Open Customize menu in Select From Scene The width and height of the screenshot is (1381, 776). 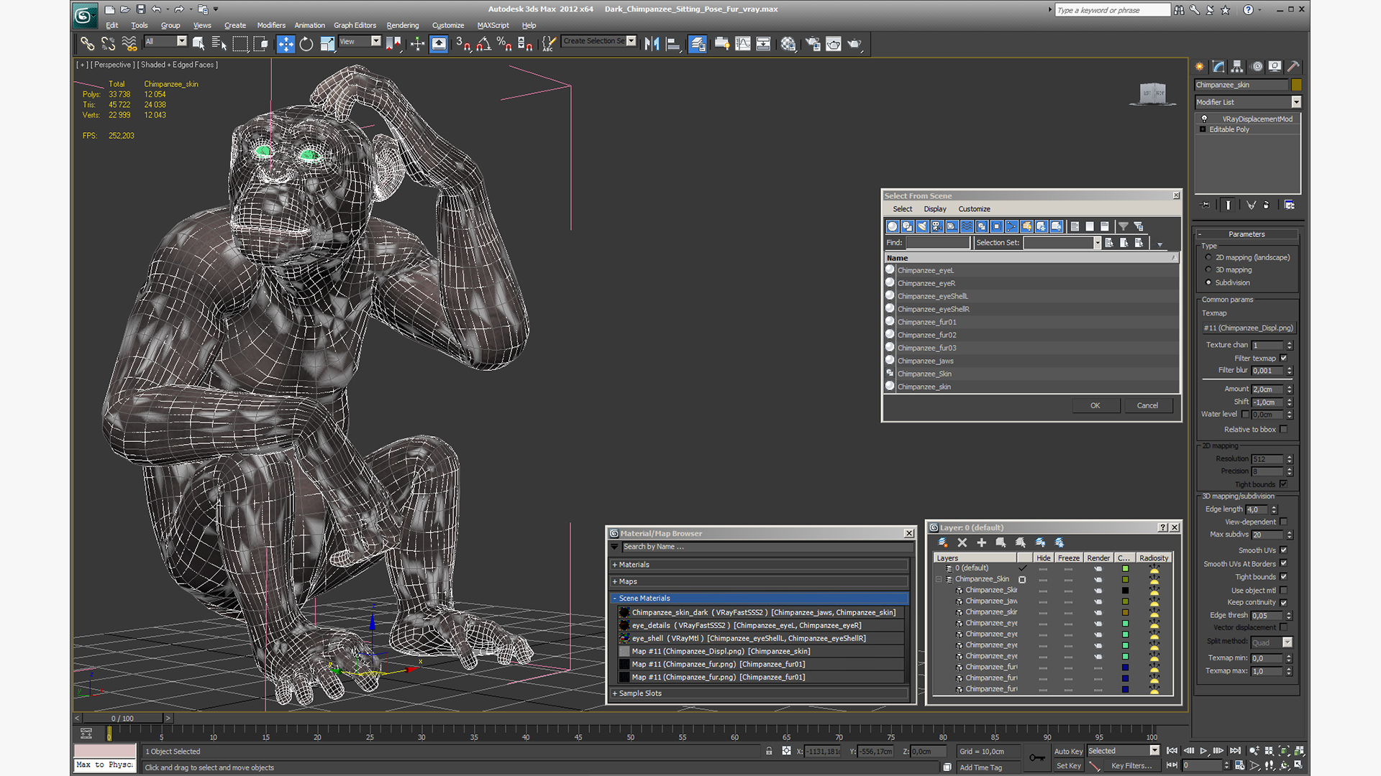coord(974,209)
